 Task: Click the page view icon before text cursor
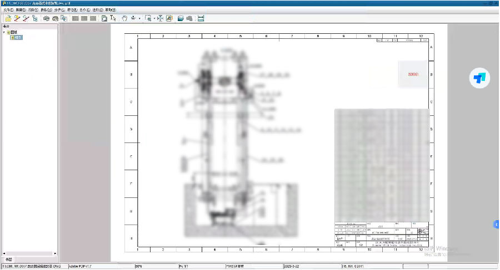click(x=104, y=18)
